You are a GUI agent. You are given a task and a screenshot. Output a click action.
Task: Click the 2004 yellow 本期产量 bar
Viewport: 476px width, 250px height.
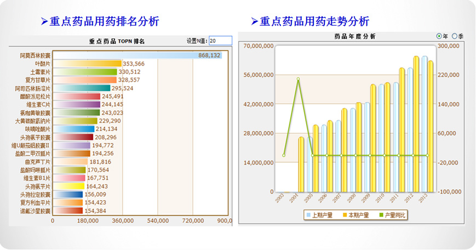tap(301, 164)
